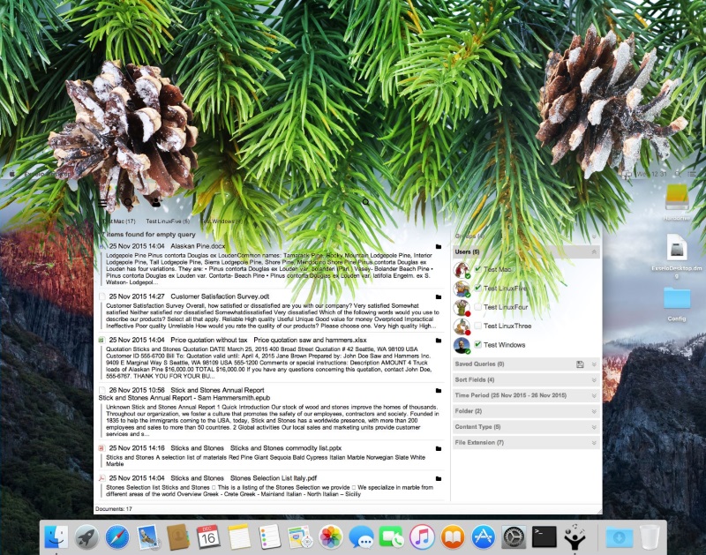Click the pdf file type icon of Stones Selection List

point(101,478)
